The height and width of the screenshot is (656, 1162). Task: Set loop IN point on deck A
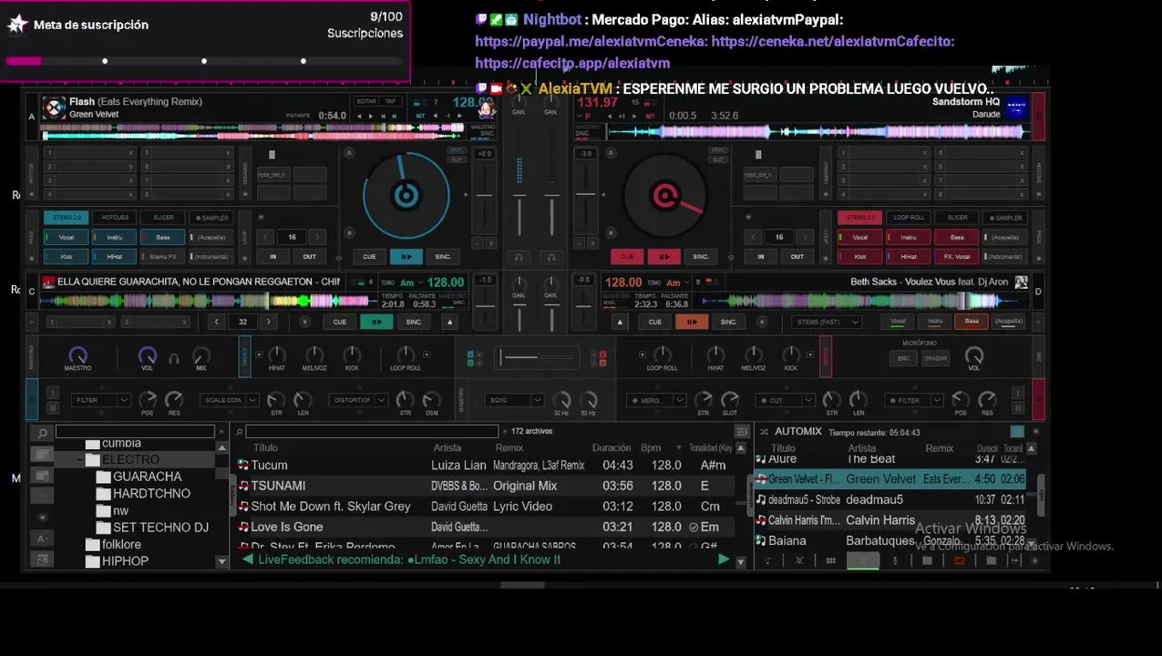[x=273, y=257]
